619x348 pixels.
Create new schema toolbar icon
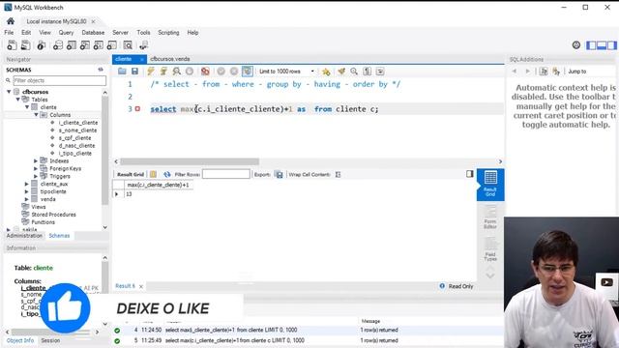(58, 45)
